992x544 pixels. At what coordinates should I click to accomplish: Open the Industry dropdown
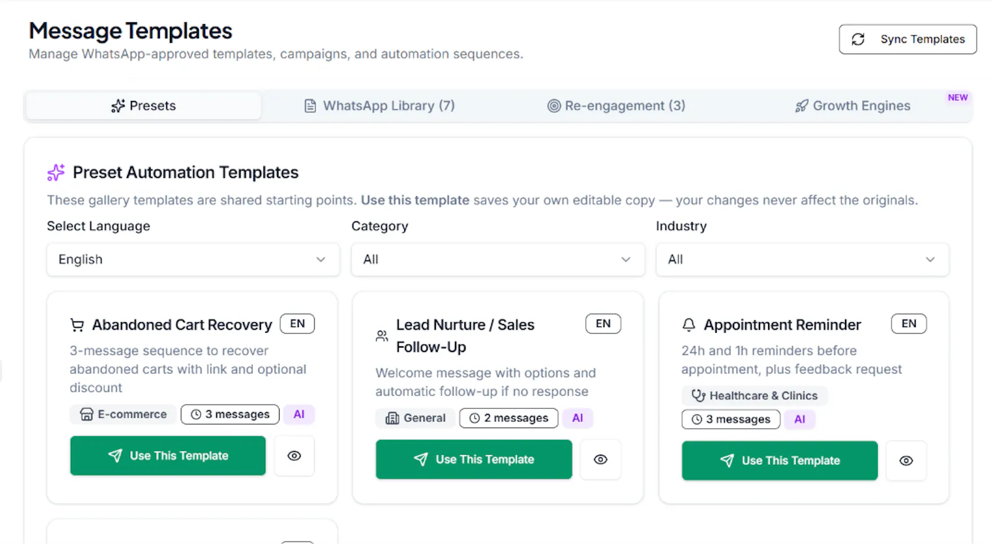point(802,260)
